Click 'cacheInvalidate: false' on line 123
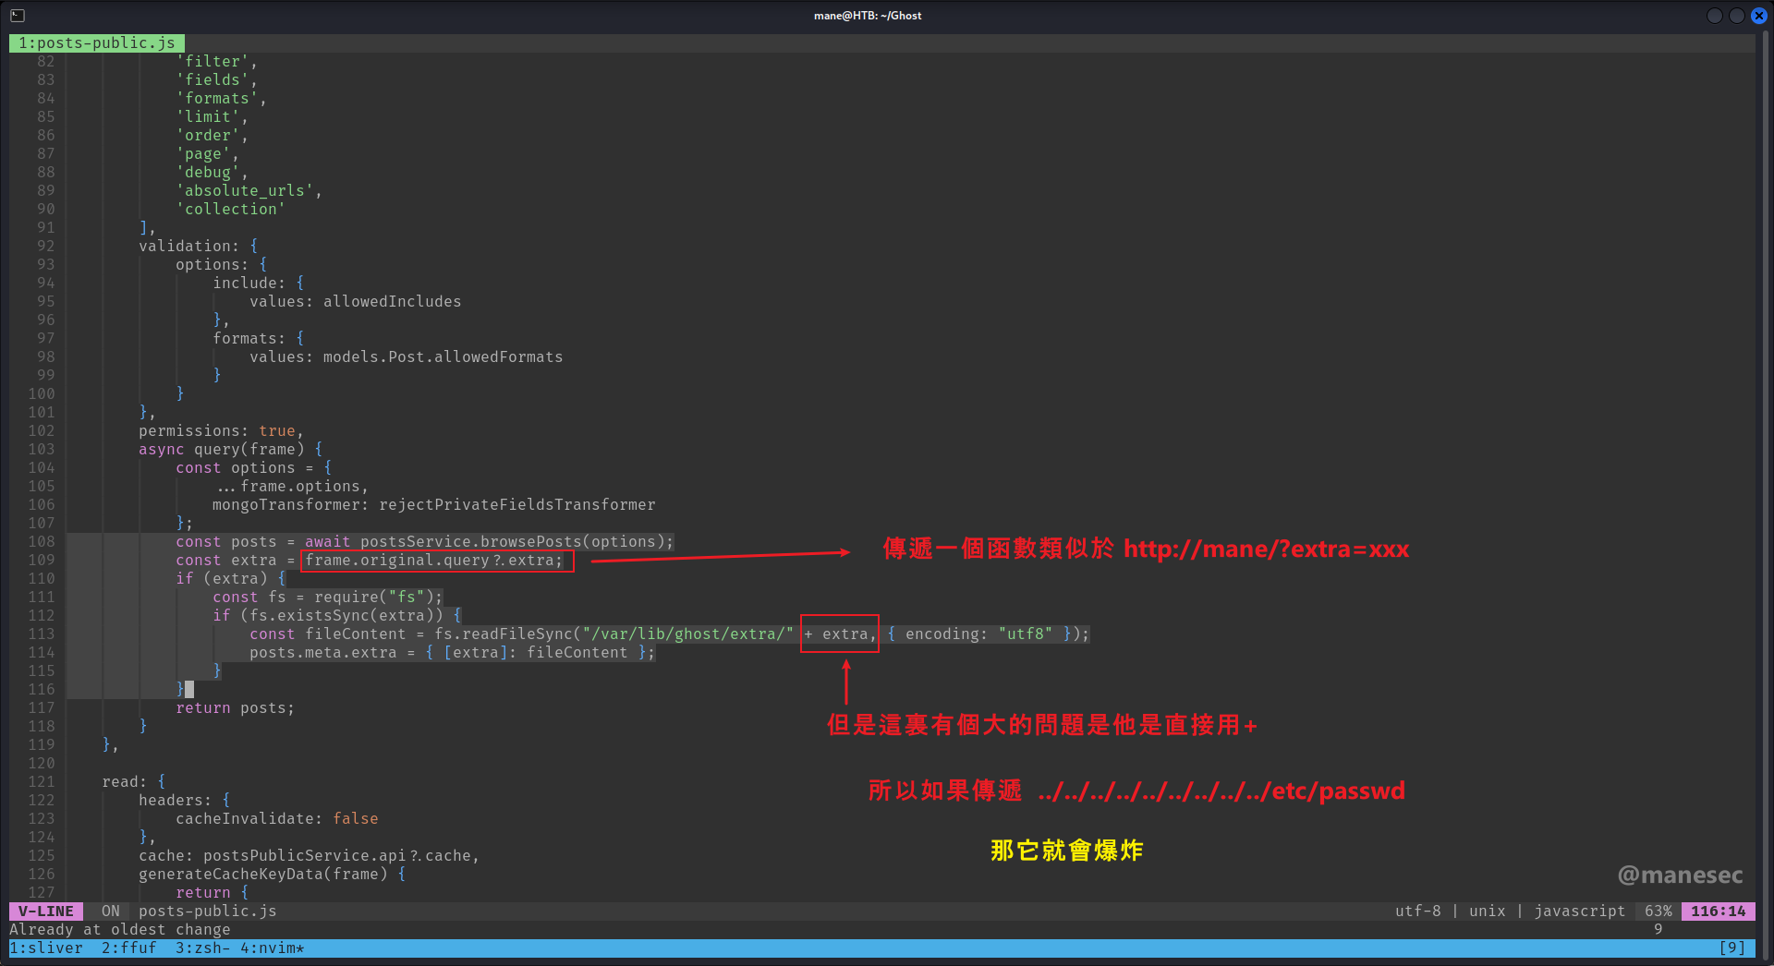Screen dimensions: 1774x966 click(277, 819)
